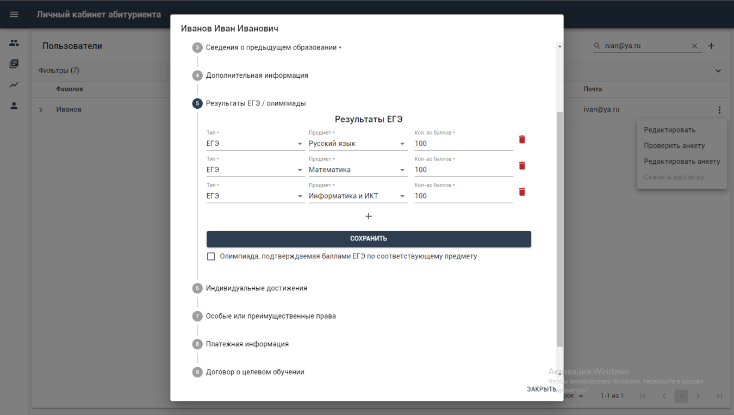The width and height of the screenshot is (734, 415).
Task: Open step Платежная информация
Action: point(247,344)
